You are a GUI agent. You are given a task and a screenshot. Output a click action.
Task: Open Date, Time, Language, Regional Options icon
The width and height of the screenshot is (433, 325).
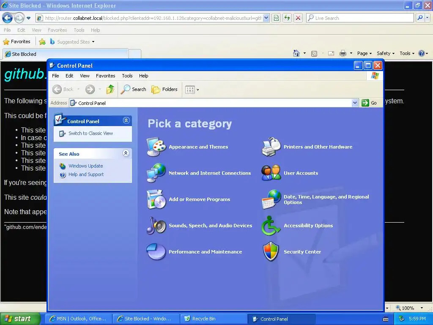(271, 199)
